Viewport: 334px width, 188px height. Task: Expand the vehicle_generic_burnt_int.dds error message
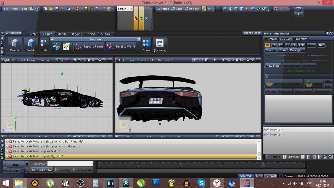click(x=7, y=141)
